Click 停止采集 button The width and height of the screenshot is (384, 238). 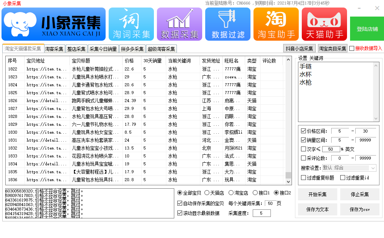(359, 194)
